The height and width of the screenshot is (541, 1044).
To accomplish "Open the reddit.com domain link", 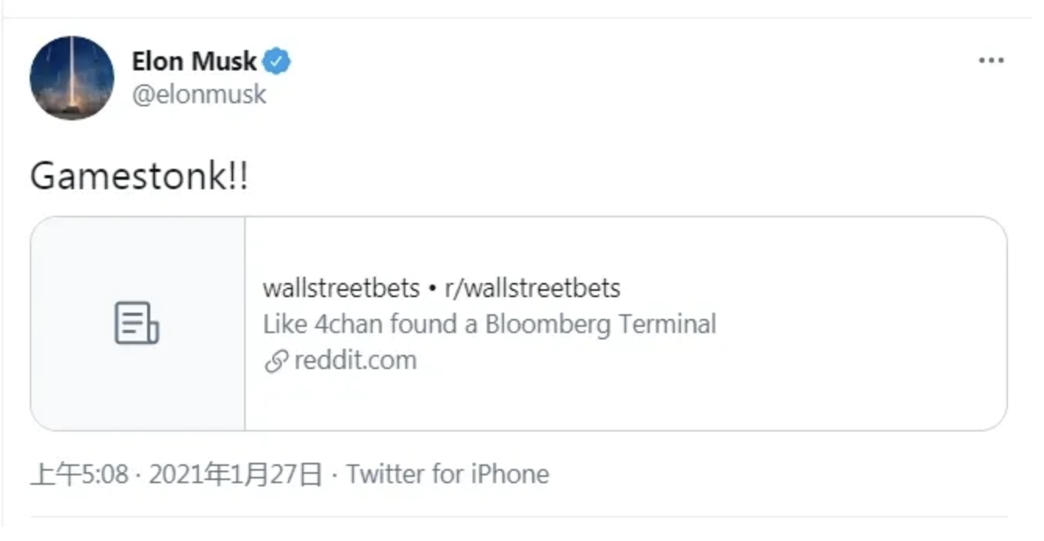I will click(355, 360).
